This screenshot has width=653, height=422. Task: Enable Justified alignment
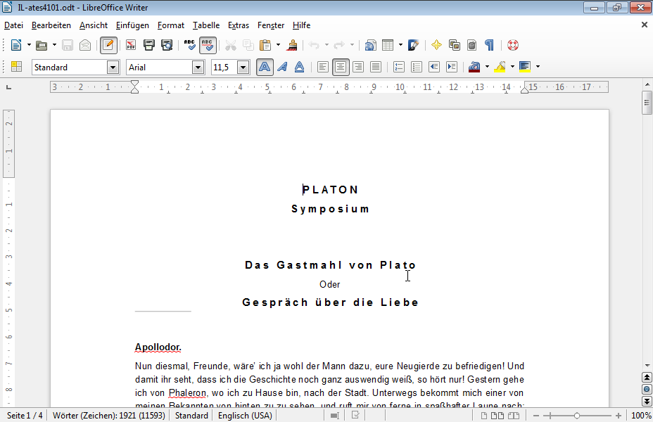(x=376, y=67)
